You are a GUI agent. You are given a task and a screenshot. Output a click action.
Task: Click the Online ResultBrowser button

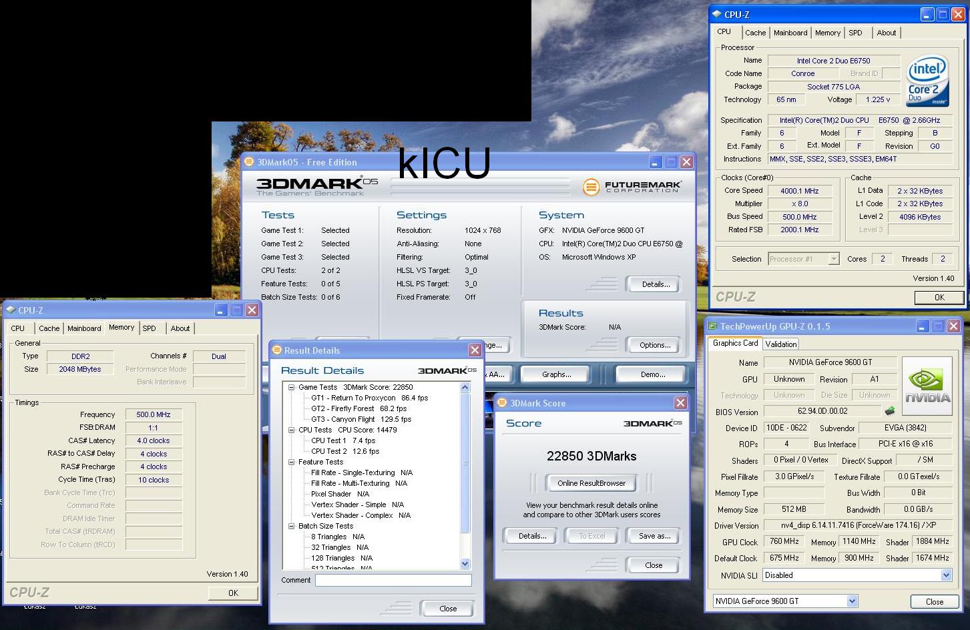(591, 483)
